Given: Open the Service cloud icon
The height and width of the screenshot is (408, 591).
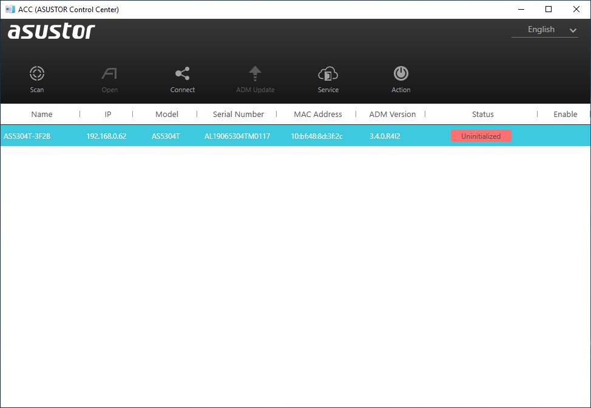Looking at the screenshot, I should [x=328, y=74].
